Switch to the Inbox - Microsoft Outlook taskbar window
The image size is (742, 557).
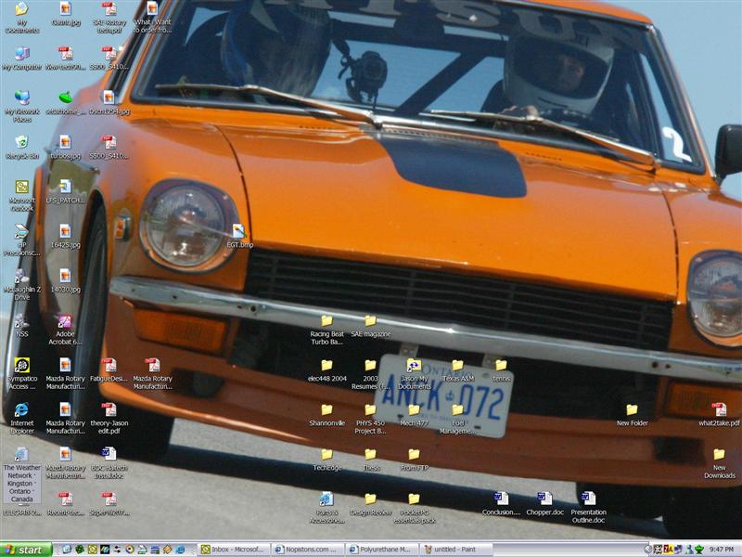coord(234,550)
